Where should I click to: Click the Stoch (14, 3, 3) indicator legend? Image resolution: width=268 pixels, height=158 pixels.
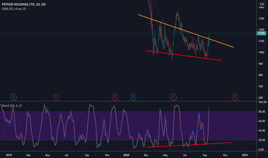tap(12, 105)
